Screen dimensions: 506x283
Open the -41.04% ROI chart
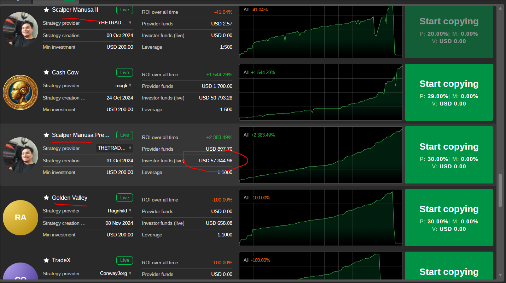pyautogui.click(x=321, y=31)
